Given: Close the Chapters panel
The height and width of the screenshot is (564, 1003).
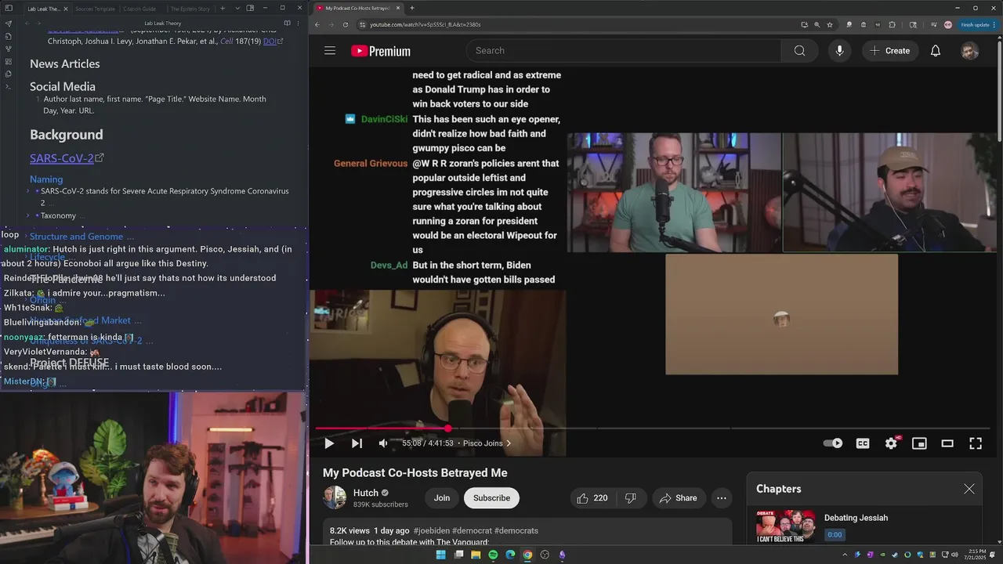Looking at the screenshot, I should 969,489.
